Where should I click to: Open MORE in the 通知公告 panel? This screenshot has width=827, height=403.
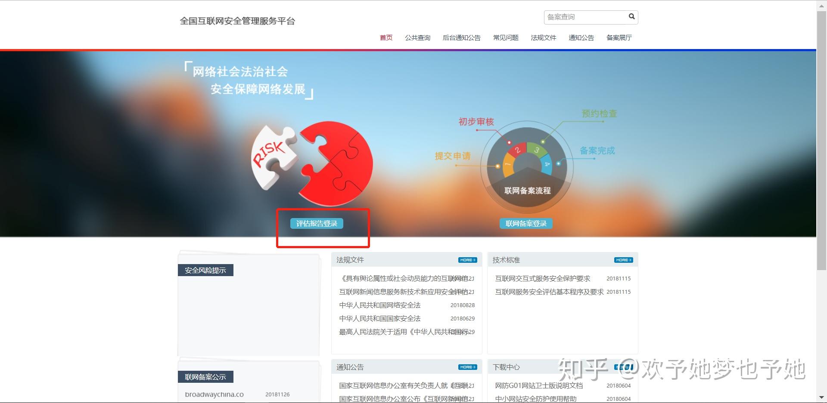(467, 367)
